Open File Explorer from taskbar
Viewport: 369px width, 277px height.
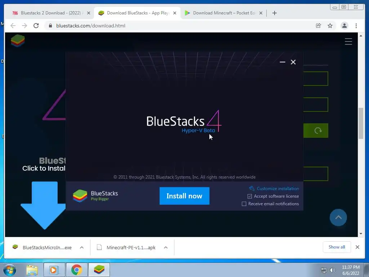click(32, 270)
